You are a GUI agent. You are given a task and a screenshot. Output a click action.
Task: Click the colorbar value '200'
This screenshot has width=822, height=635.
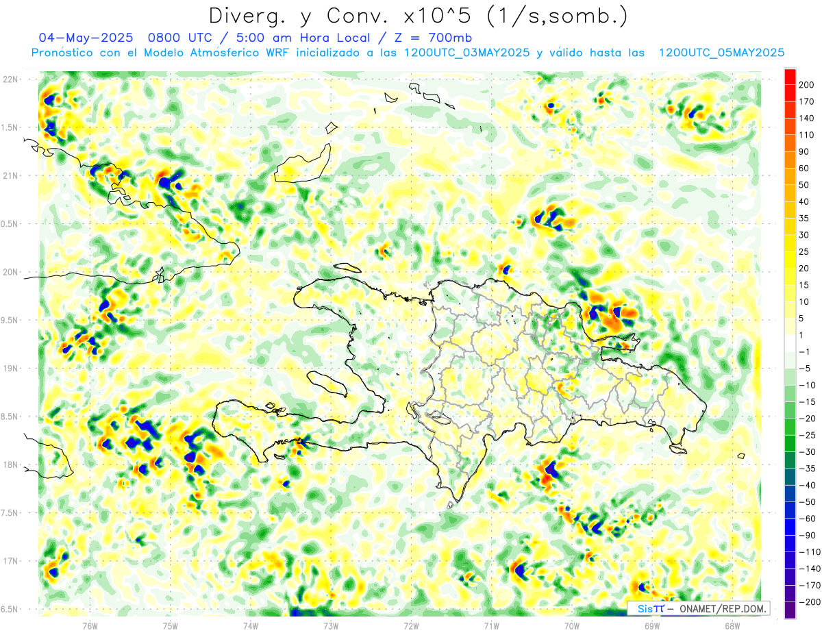click(806, 84)
